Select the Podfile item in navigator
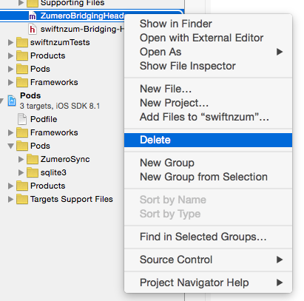This screenshot has width=304, height=301. pos(44,119)
